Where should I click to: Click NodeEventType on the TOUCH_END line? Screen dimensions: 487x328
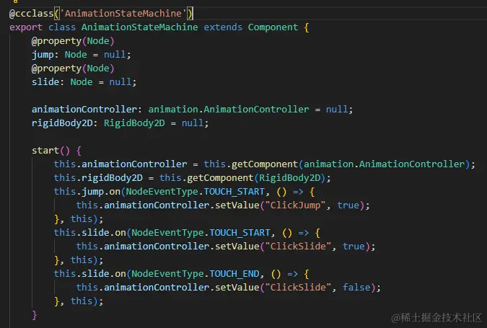[x=167, y=274]
